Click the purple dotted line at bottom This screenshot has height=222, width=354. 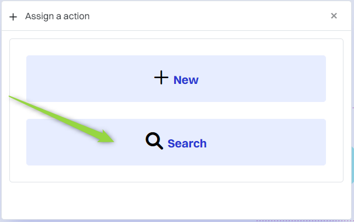[305, 221]
